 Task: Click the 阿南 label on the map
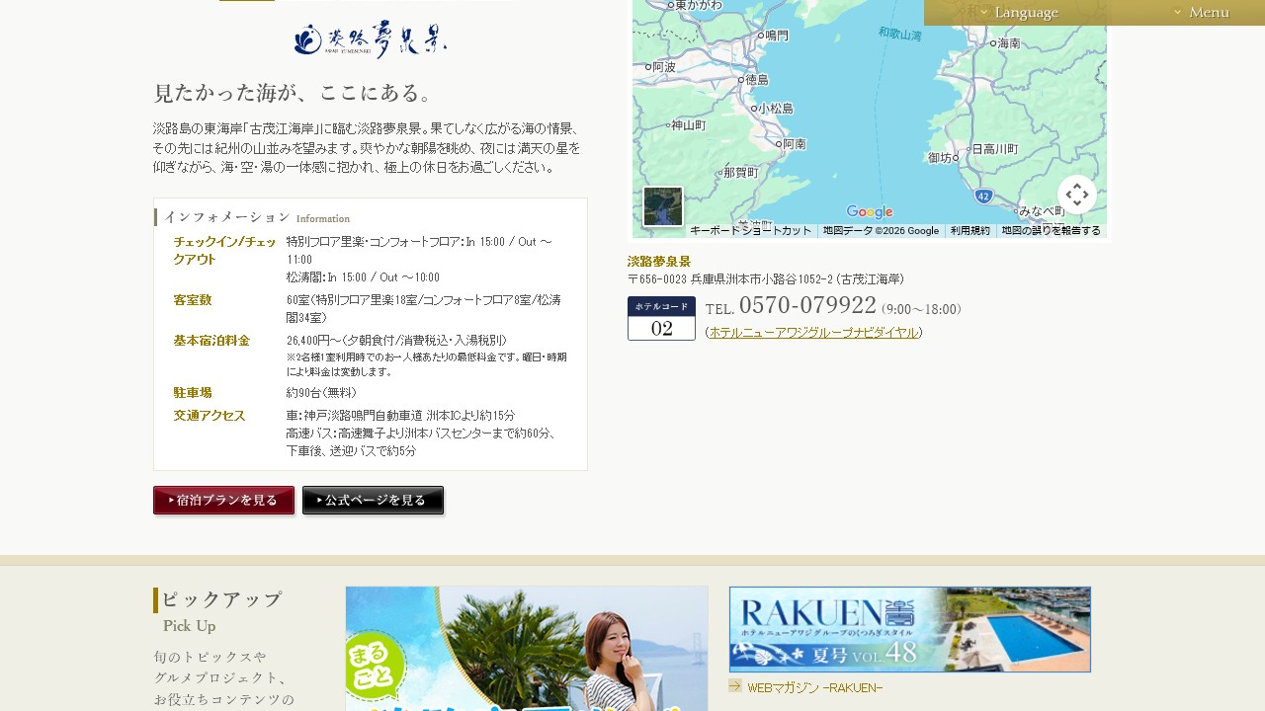[x=794, y=144]
